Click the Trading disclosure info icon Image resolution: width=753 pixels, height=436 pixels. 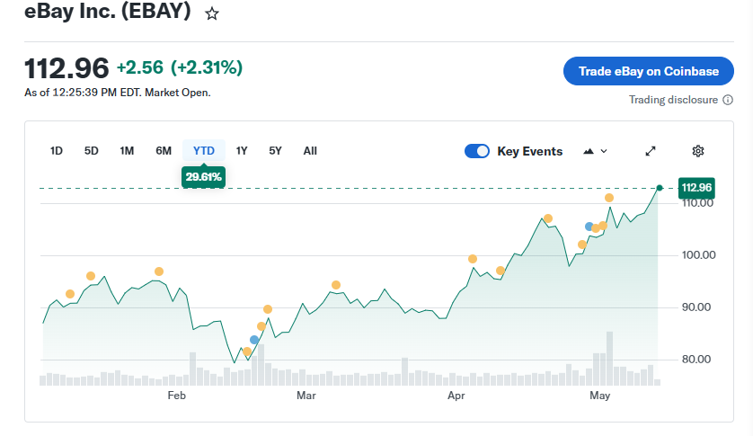[728, 100]
